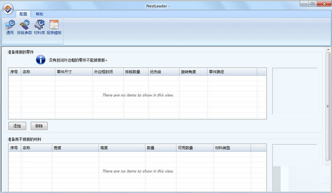
Task: Open the 材料库 material library icon
Action: pos(39,27)
